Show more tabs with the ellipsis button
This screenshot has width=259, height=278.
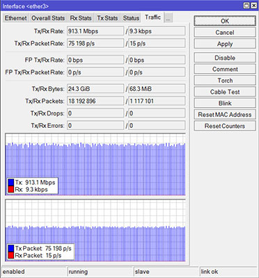click(x=168, y=19)
